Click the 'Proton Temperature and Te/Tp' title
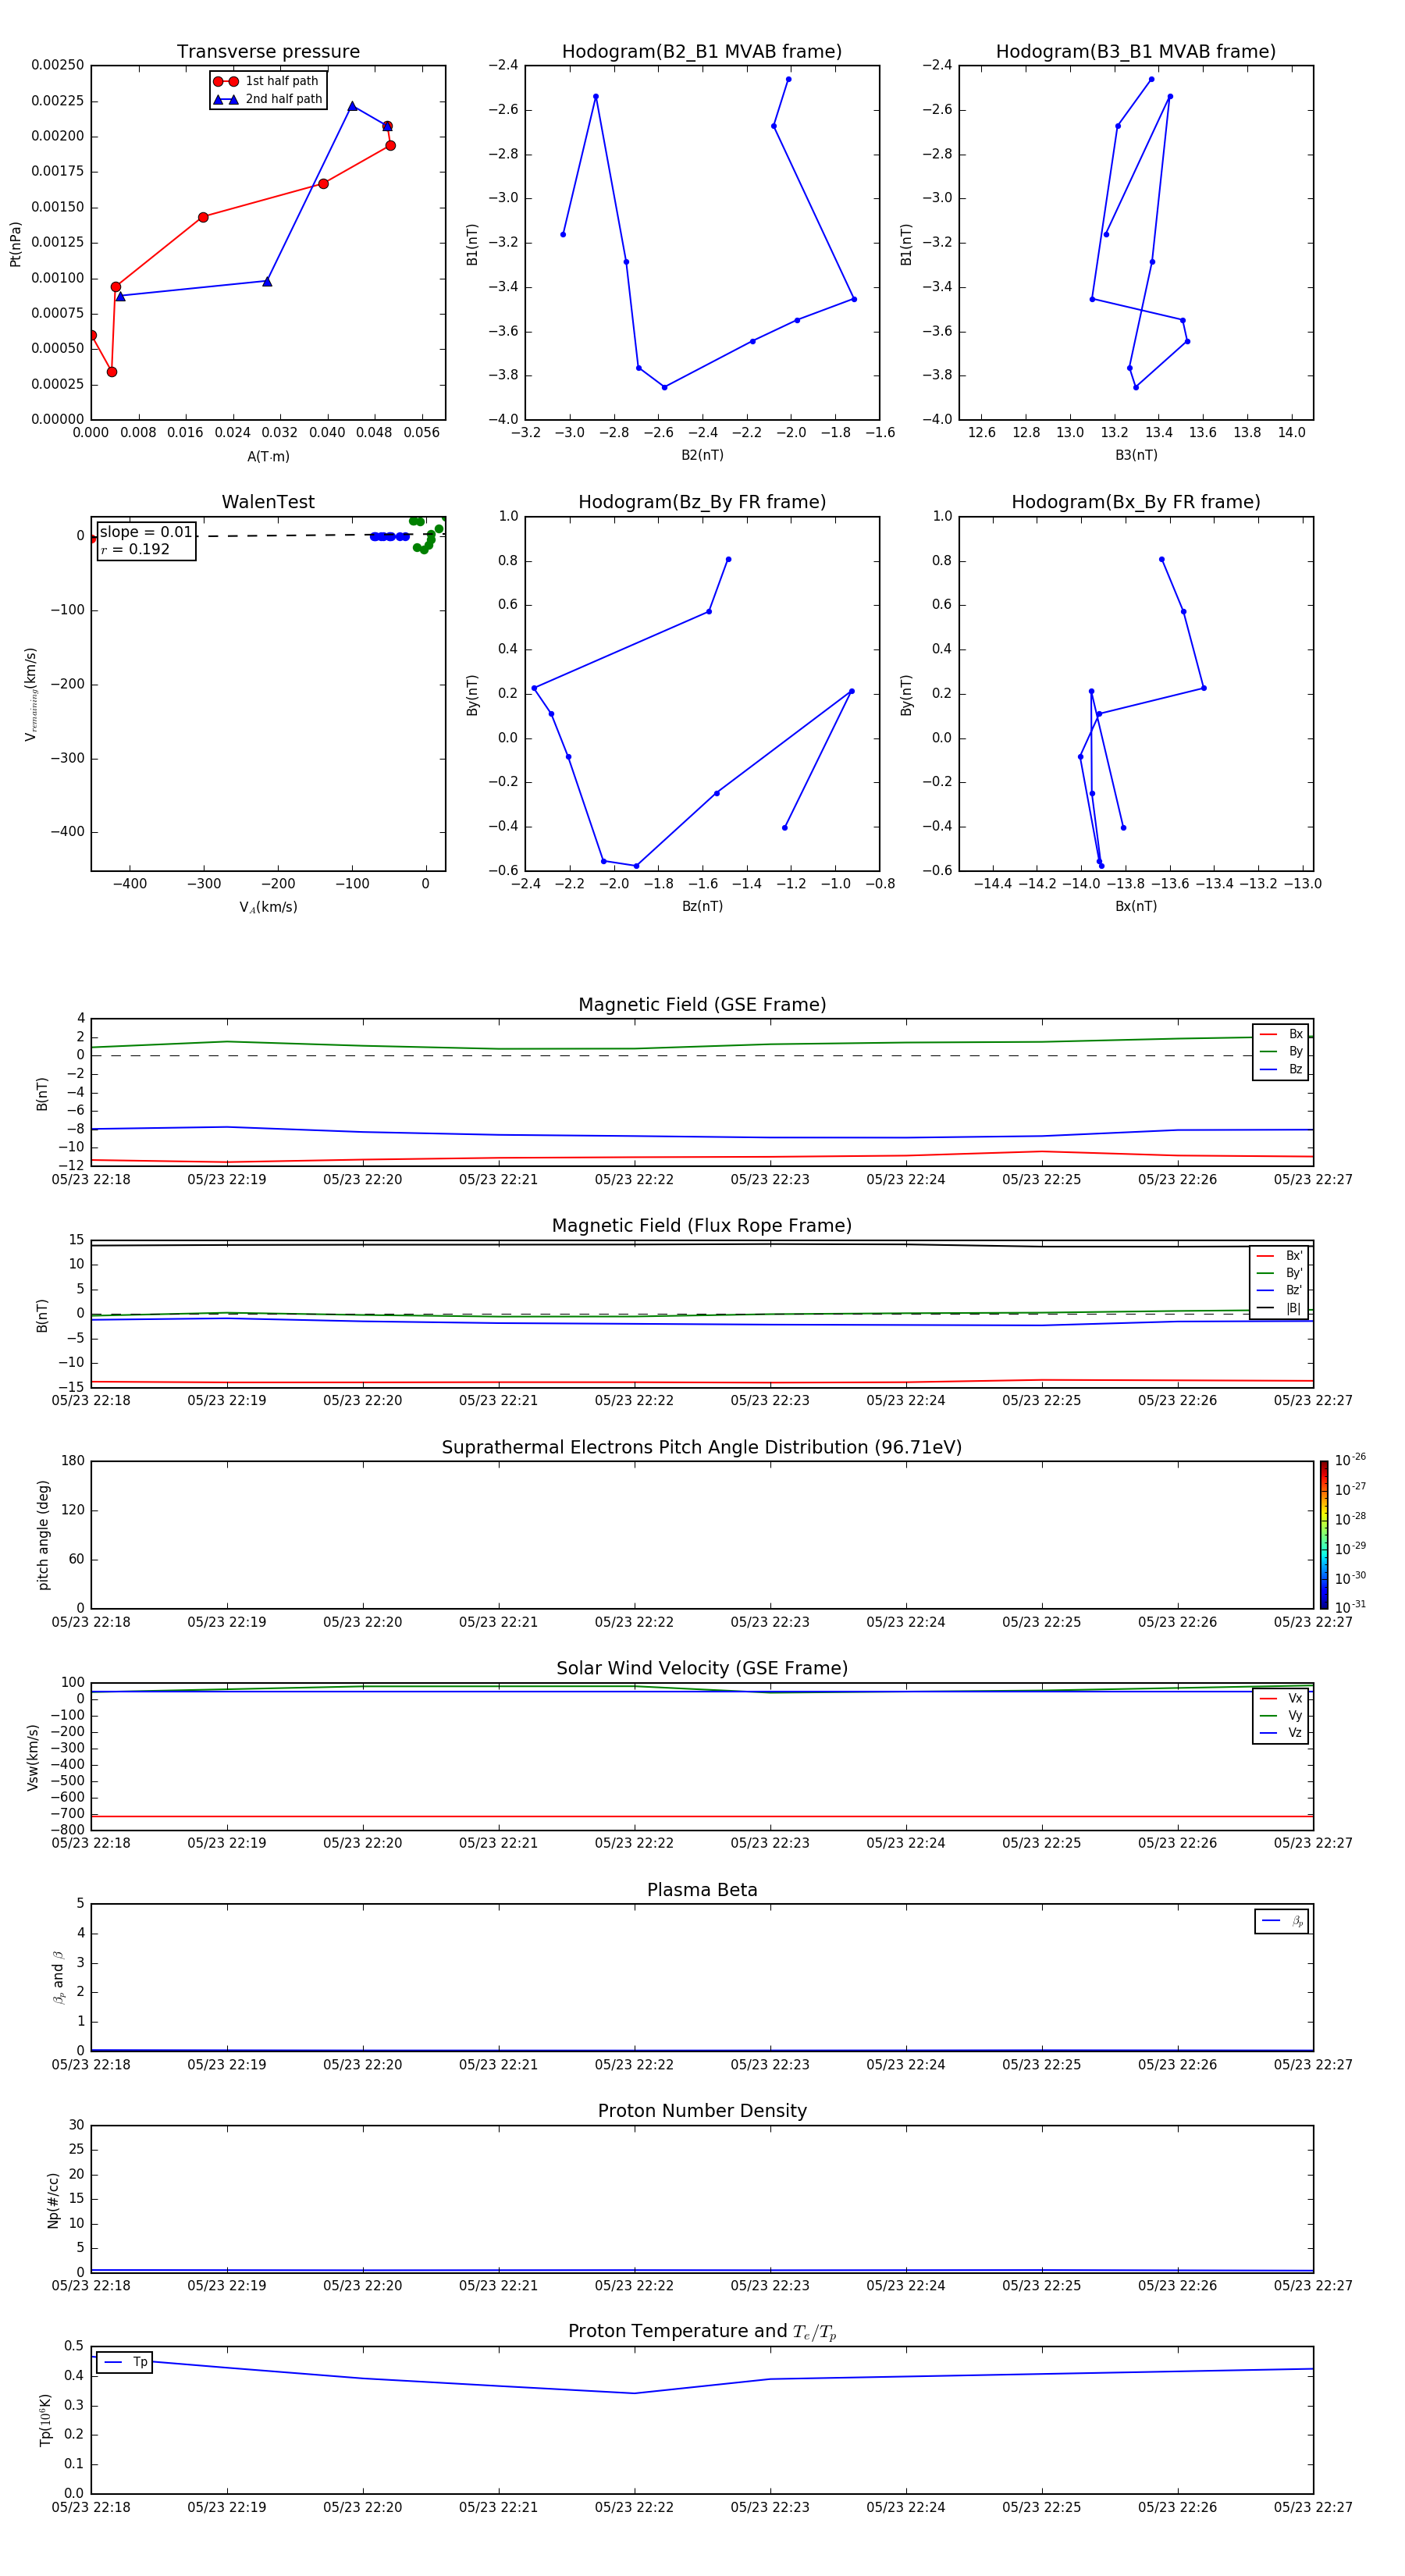1405x2576 pixels. click(x=702, y=2332)
